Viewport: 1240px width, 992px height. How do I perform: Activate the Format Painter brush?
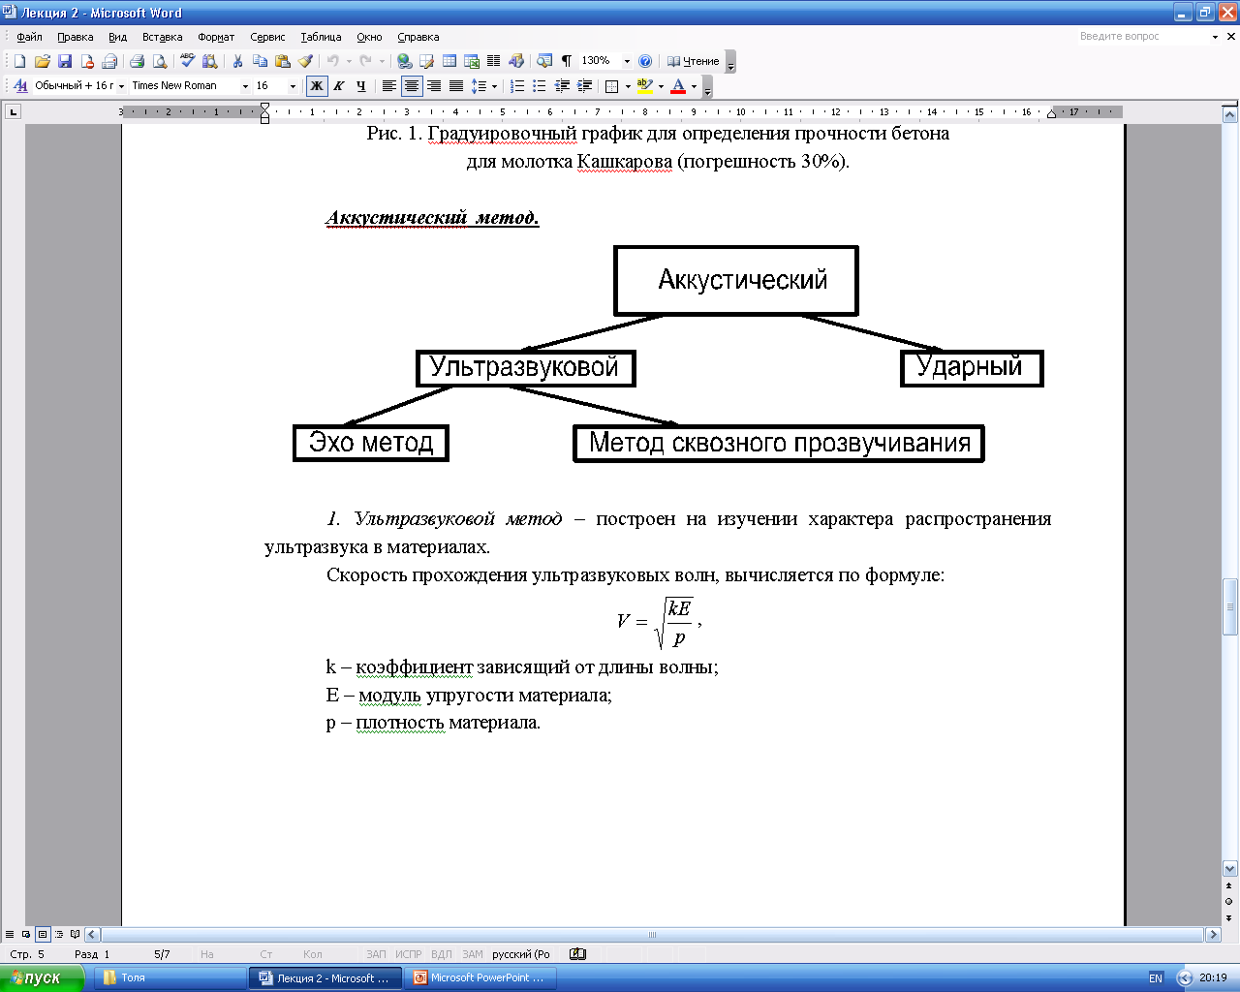point(305,61)
